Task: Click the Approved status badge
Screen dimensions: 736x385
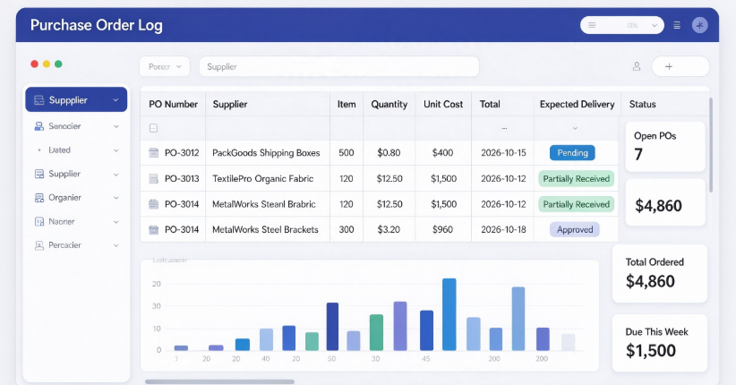Action: coord(575,229)
